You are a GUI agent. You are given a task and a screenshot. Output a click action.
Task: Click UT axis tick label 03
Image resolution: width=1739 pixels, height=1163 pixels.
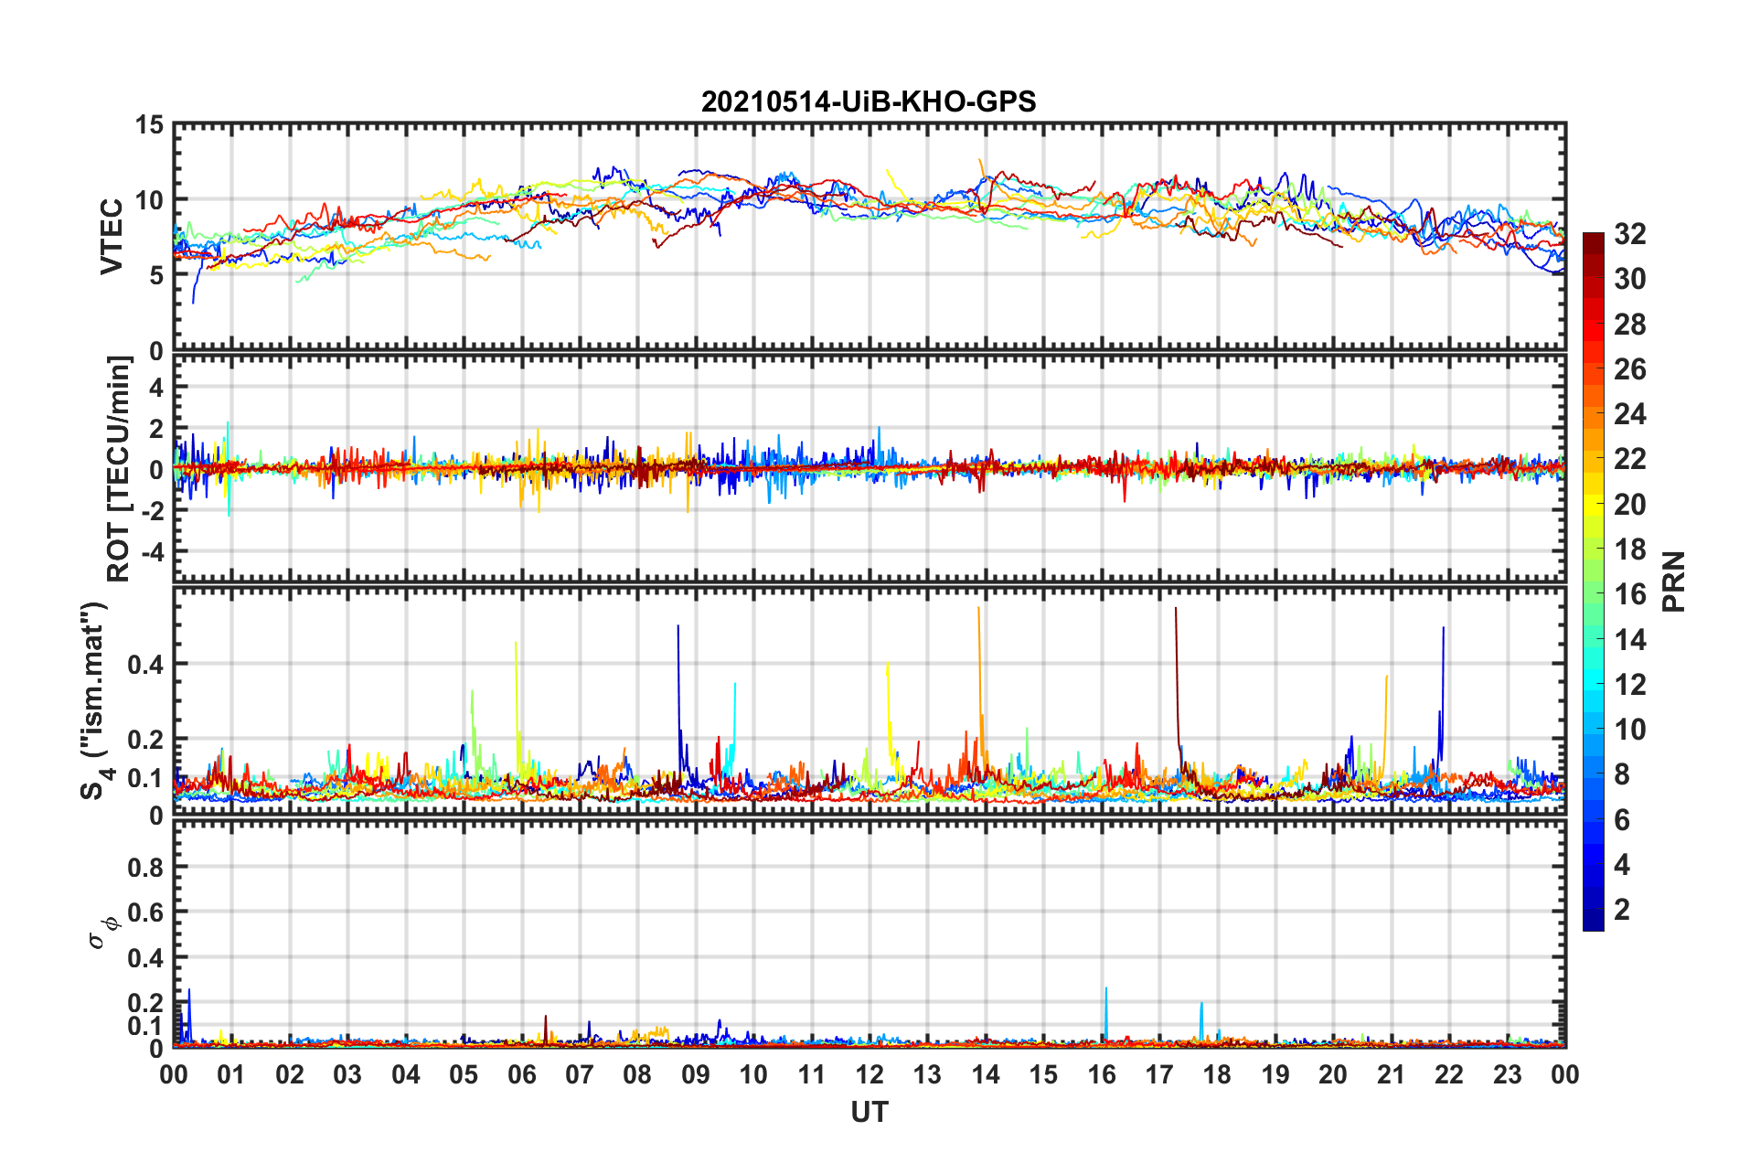tap(347, 1074)
